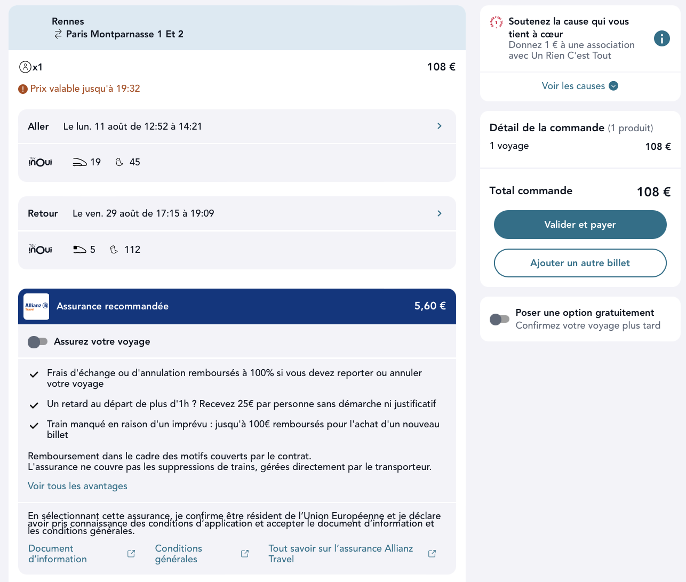Enable the Assurez votre voyage toggle
The image size is (686, 582).
pyautogui.click(x=37, y=342)
